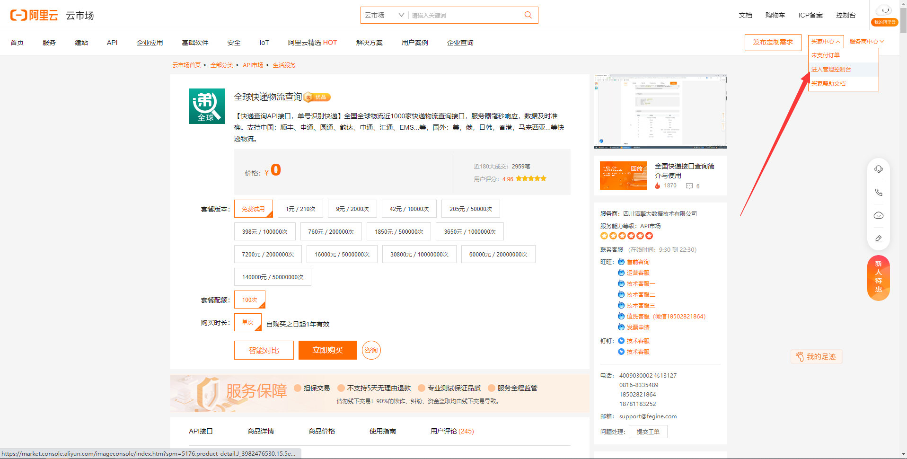This screenshot has height=459, width=907.
Task: Click the edit feedback pencil icon
Action: pyautogui.click(x=879, y=238)
